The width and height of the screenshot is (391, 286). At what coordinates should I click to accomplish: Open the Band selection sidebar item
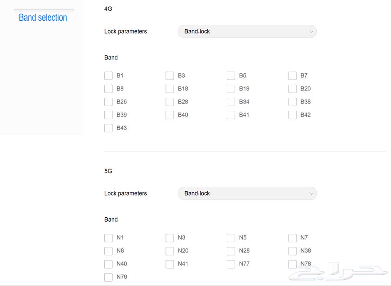43,17
